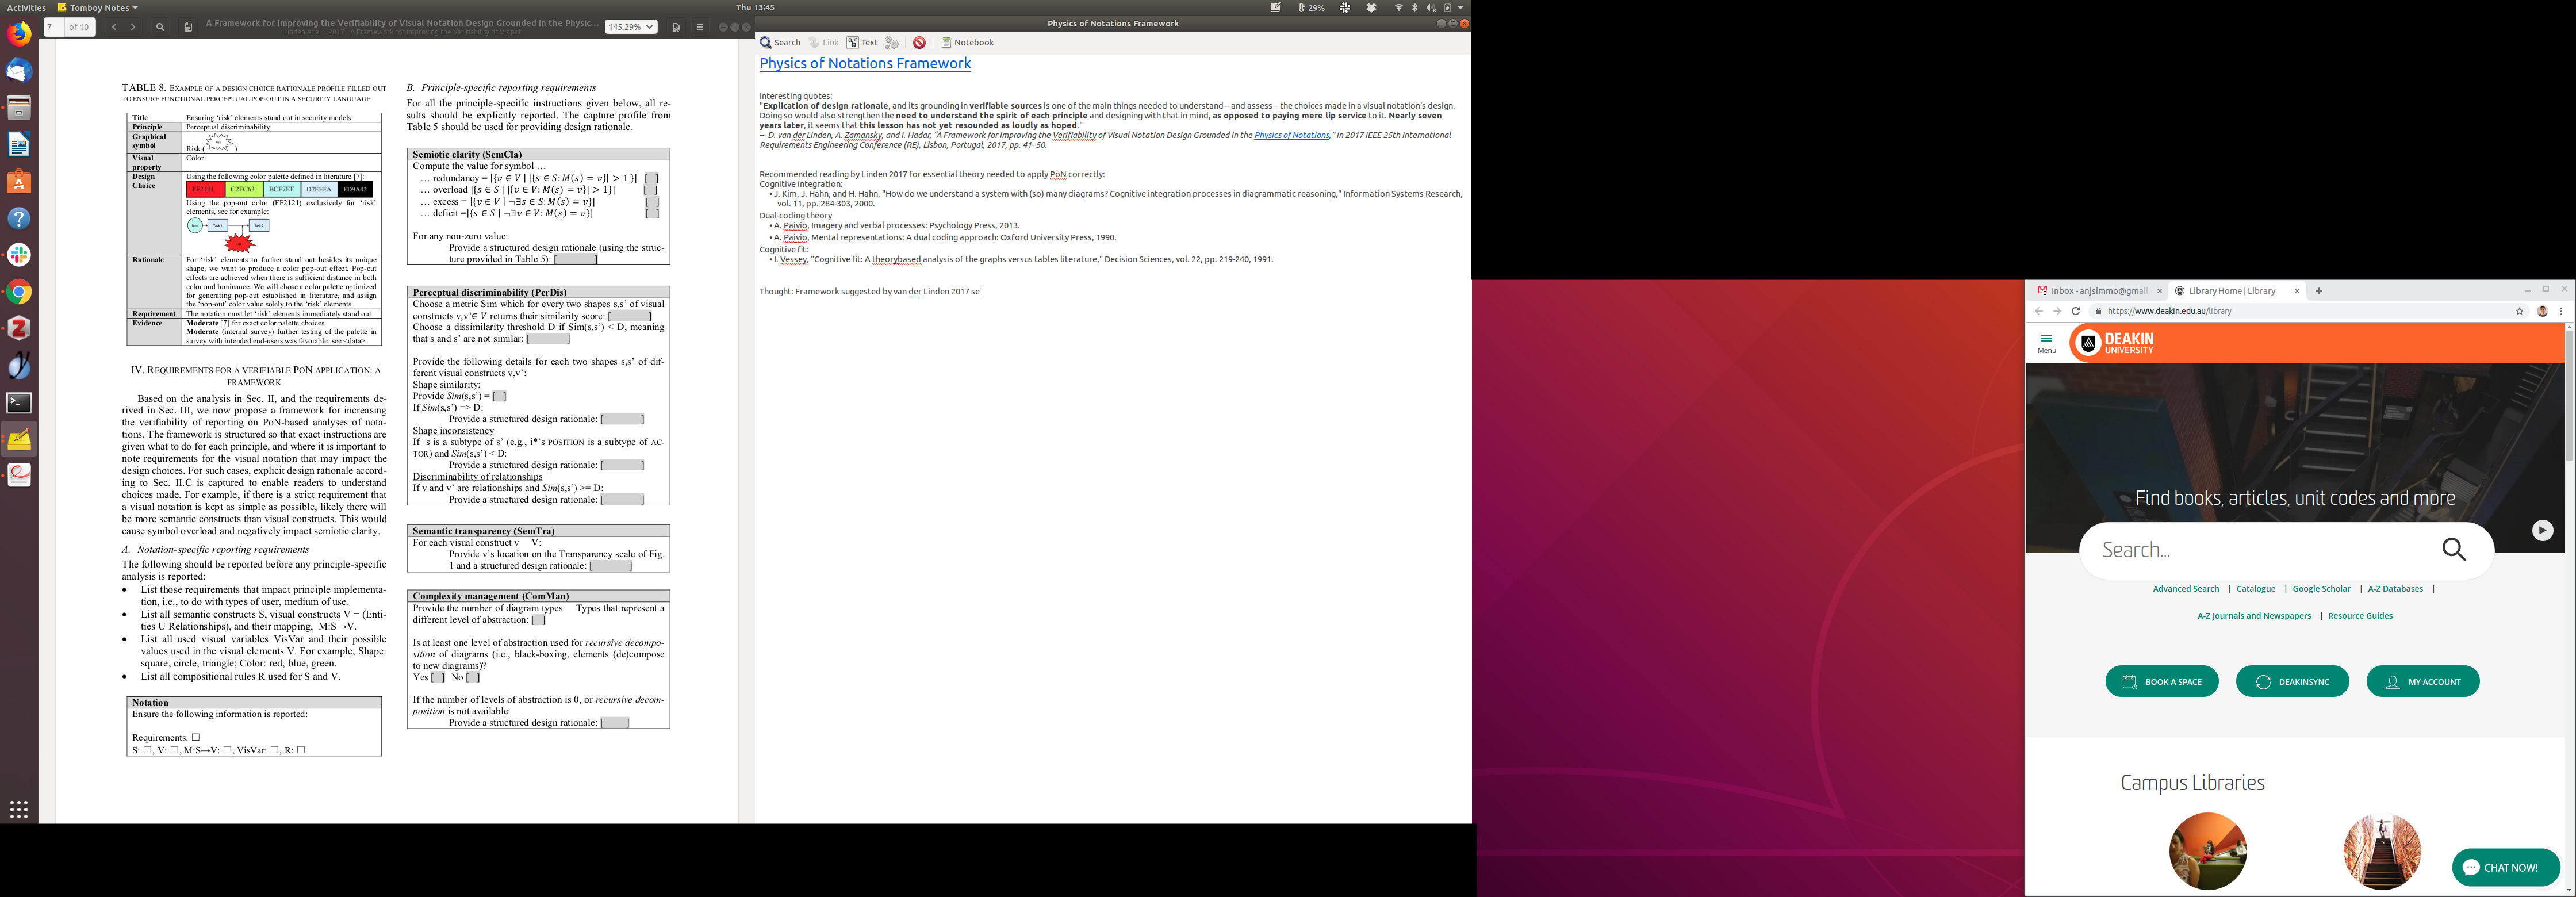The width and height of the screenshot is (2576, 897).
Task: Toggle bookmark star in Chrome address bar
Action: [x=2519, y=311]
